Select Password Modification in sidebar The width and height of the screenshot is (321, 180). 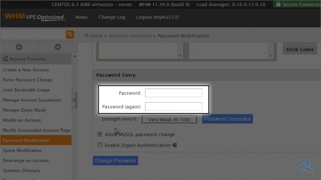[36, 140]
